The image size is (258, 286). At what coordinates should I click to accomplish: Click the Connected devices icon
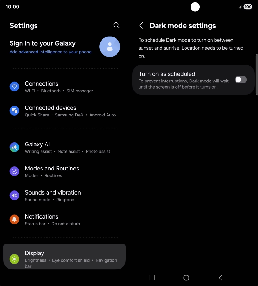[14, 111]
